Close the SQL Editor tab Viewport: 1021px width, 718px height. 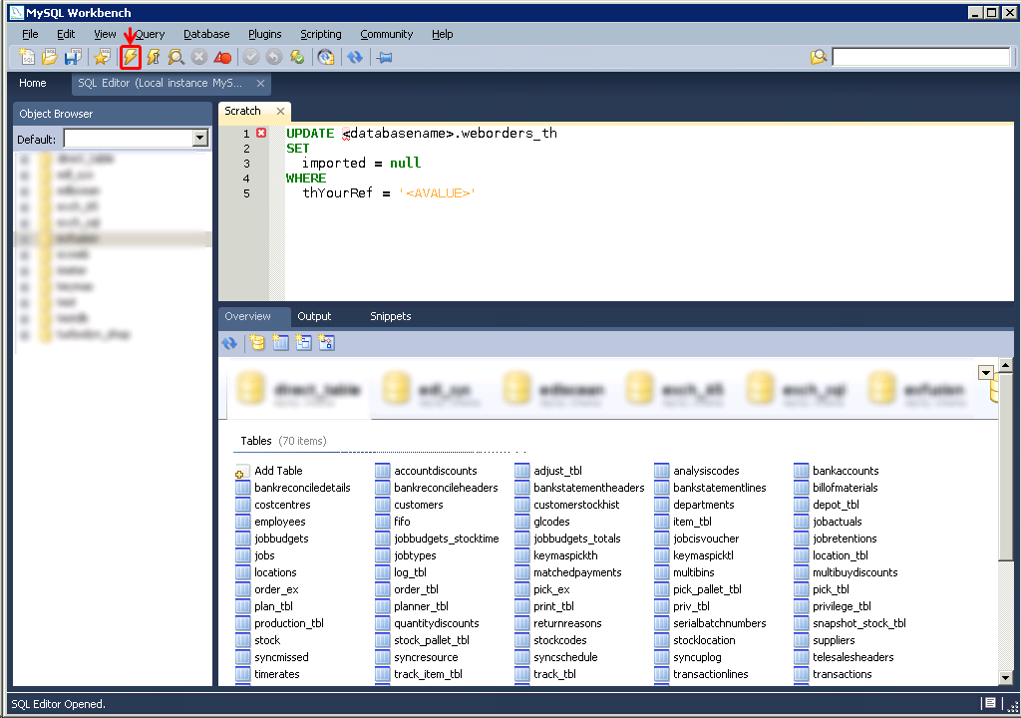coord(260,83)
